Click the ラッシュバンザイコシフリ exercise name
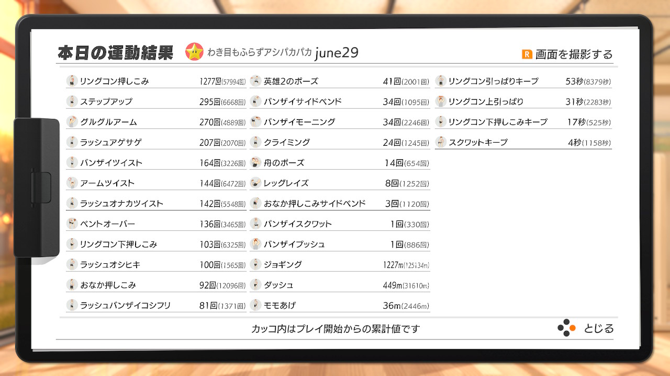670x376 pixels. [126, 305]
